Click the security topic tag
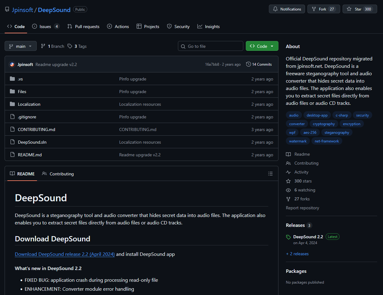 362,115
